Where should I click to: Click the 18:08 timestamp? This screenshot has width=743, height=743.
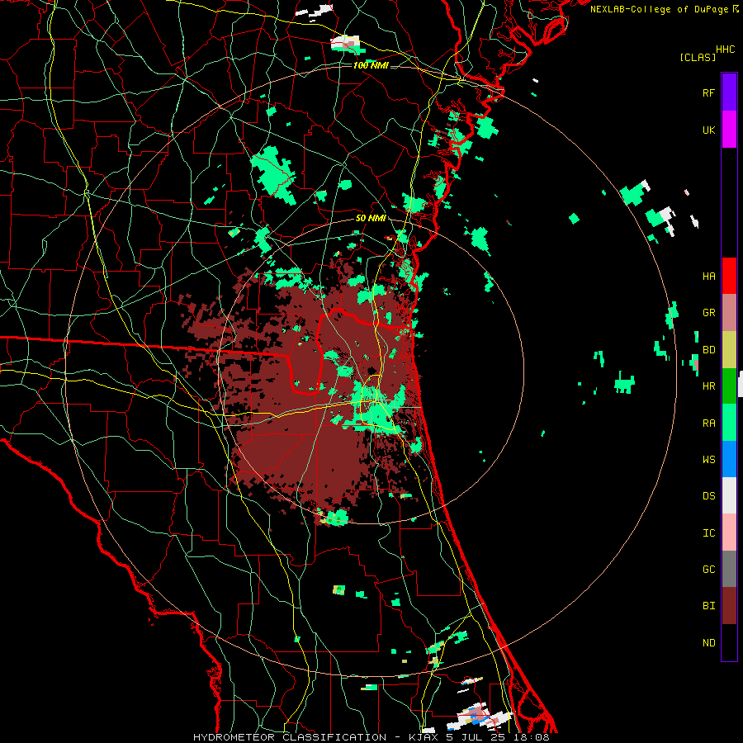531,737
